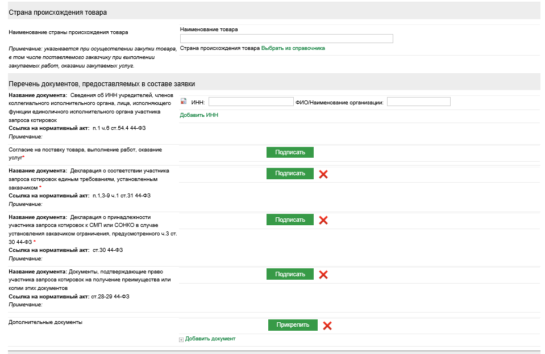Click the Перечень документов section header

102,83
